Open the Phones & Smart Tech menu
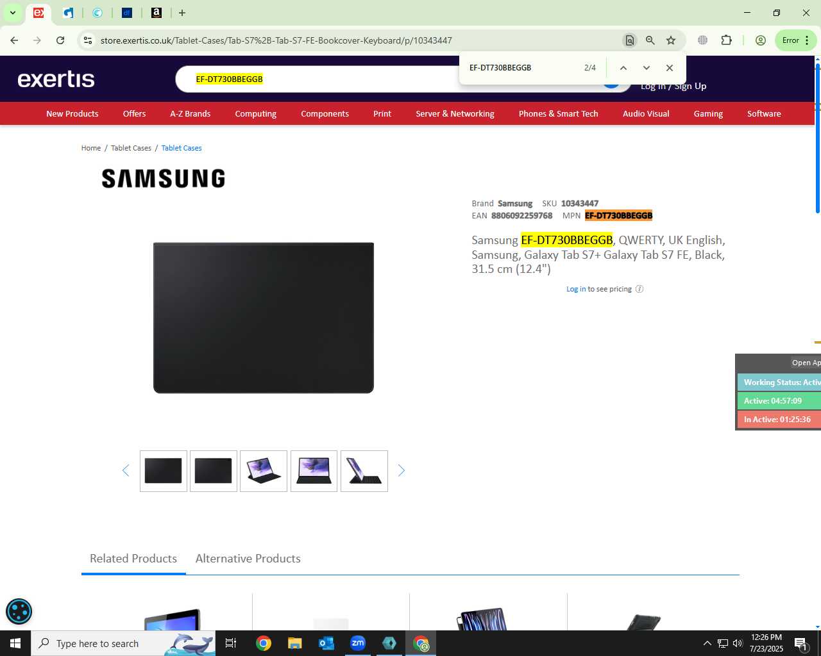 coord(558,113)
